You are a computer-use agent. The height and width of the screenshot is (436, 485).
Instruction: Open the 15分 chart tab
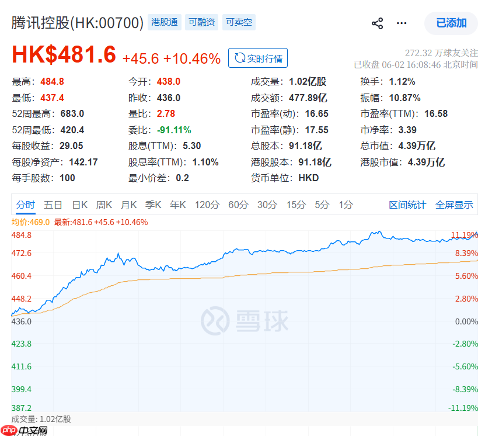[x=296, y=205]
